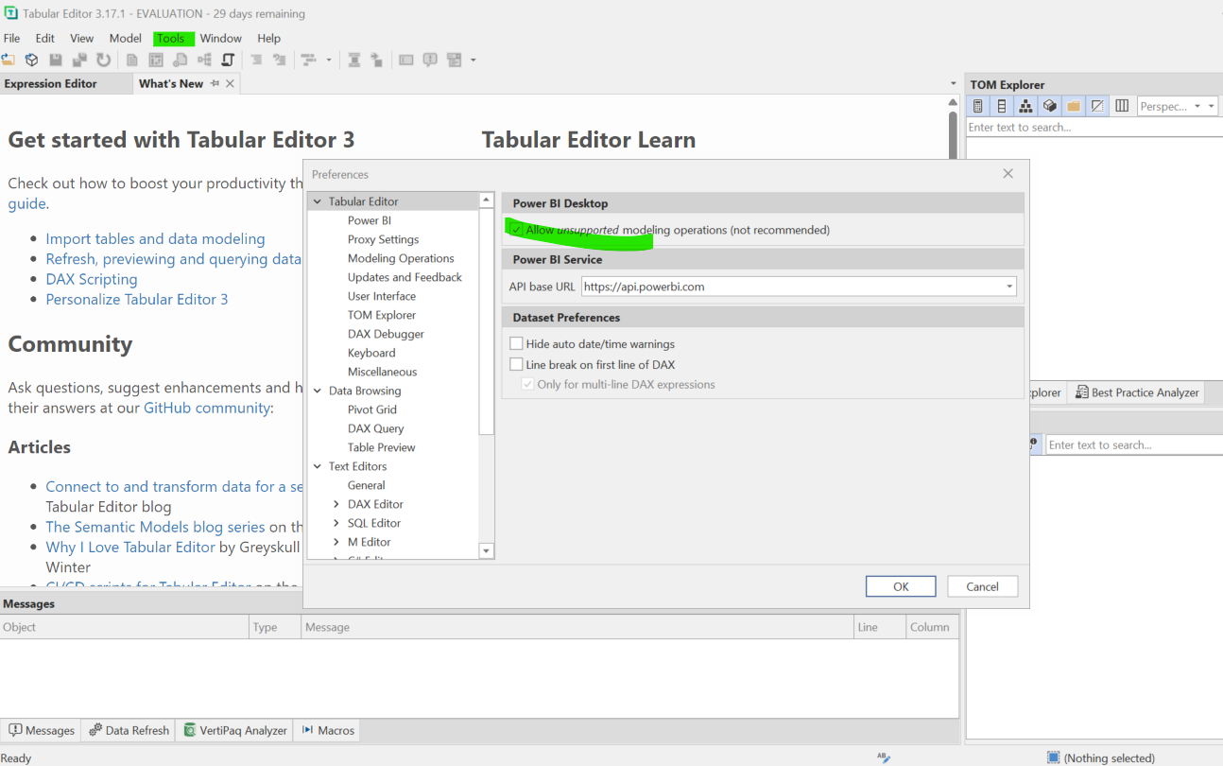
Task: Click the single floppy disk Save icon
Action: [x=56, y=60]
